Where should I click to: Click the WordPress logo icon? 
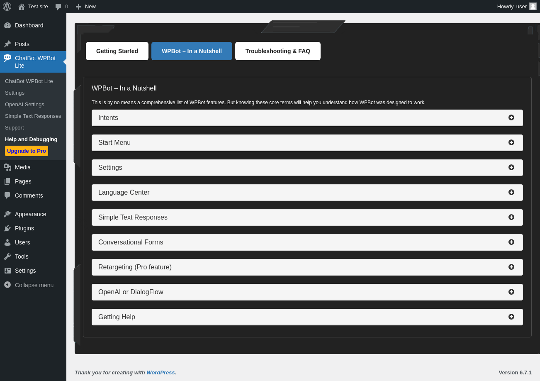point(7,7)
